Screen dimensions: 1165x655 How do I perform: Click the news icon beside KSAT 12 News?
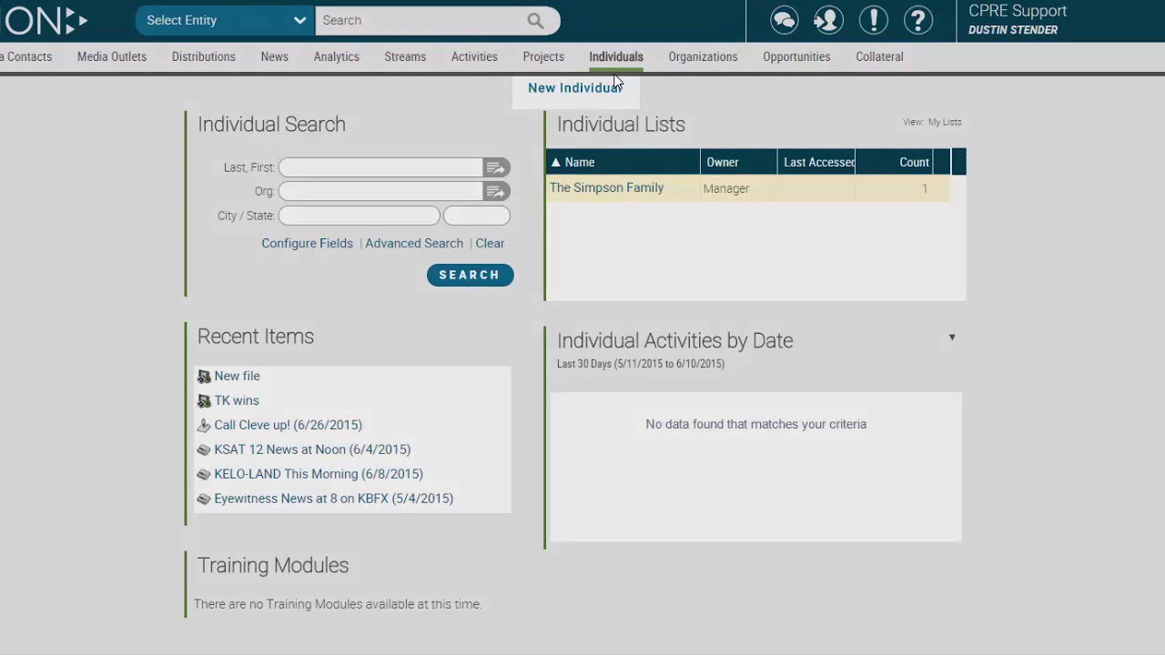[204, 450]
